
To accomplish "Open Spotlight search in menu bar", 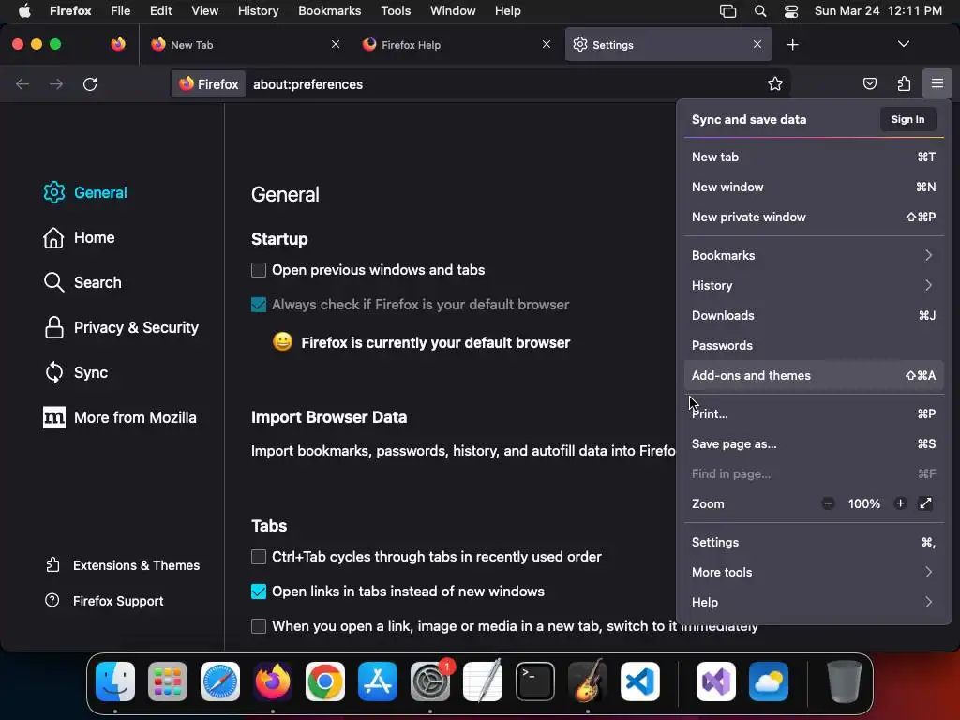I will [x=759, y=11].
